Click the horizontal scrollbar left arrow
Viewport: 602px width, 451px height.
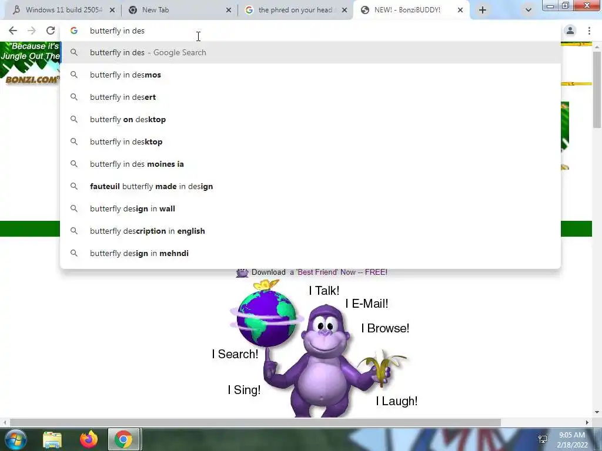tap(4, 422)
